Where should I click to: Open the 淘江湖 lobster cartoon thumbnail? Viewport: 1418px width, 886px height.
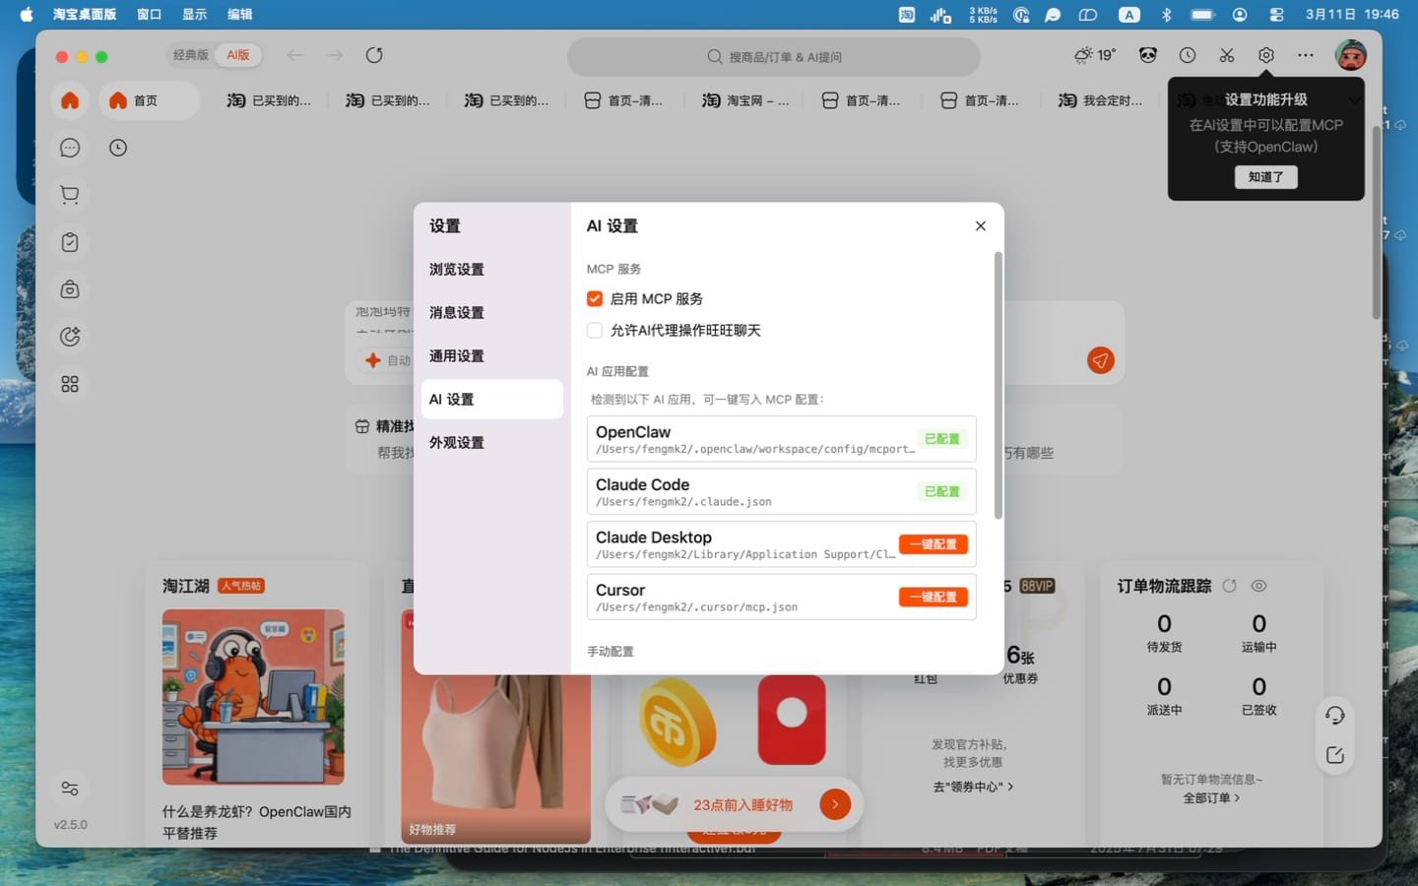(x=253, y=697)
